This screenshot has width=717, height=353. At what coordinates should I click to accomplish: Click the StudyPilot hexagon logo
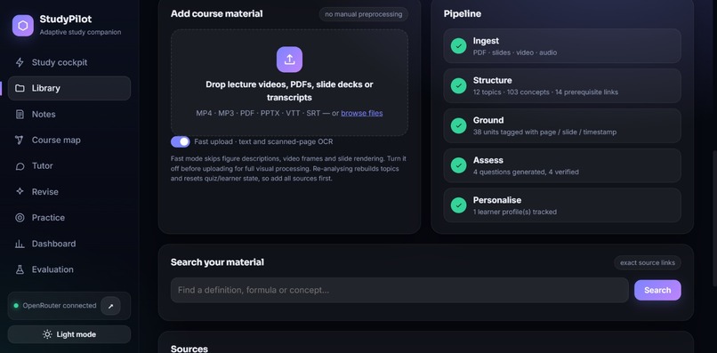pos(23,26)
